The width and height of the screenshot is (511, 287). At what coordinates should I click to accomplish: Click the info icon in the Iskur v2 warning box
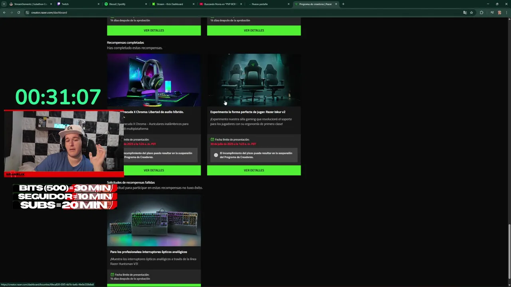tap(216, 155)
